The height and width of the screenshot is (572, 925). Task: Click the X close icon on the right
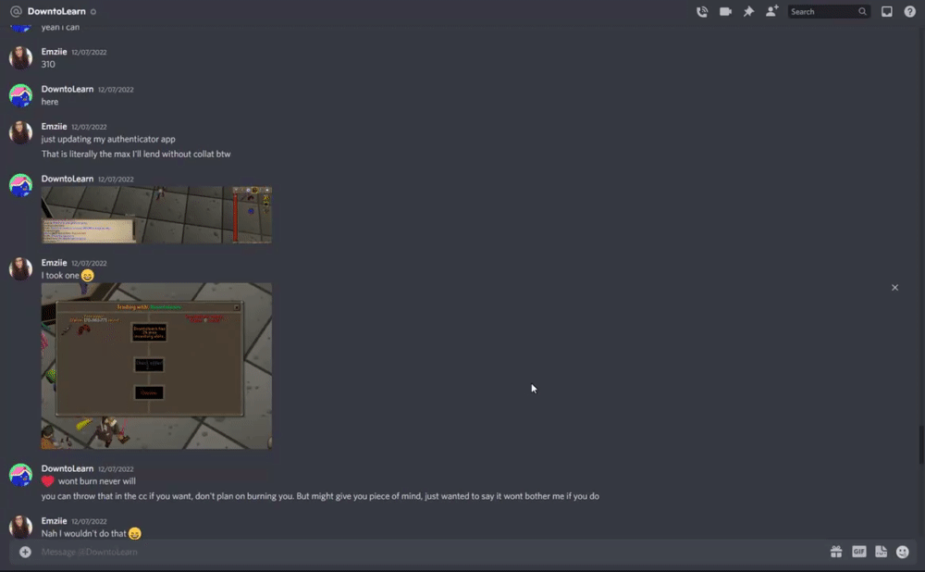coord(894,288)
